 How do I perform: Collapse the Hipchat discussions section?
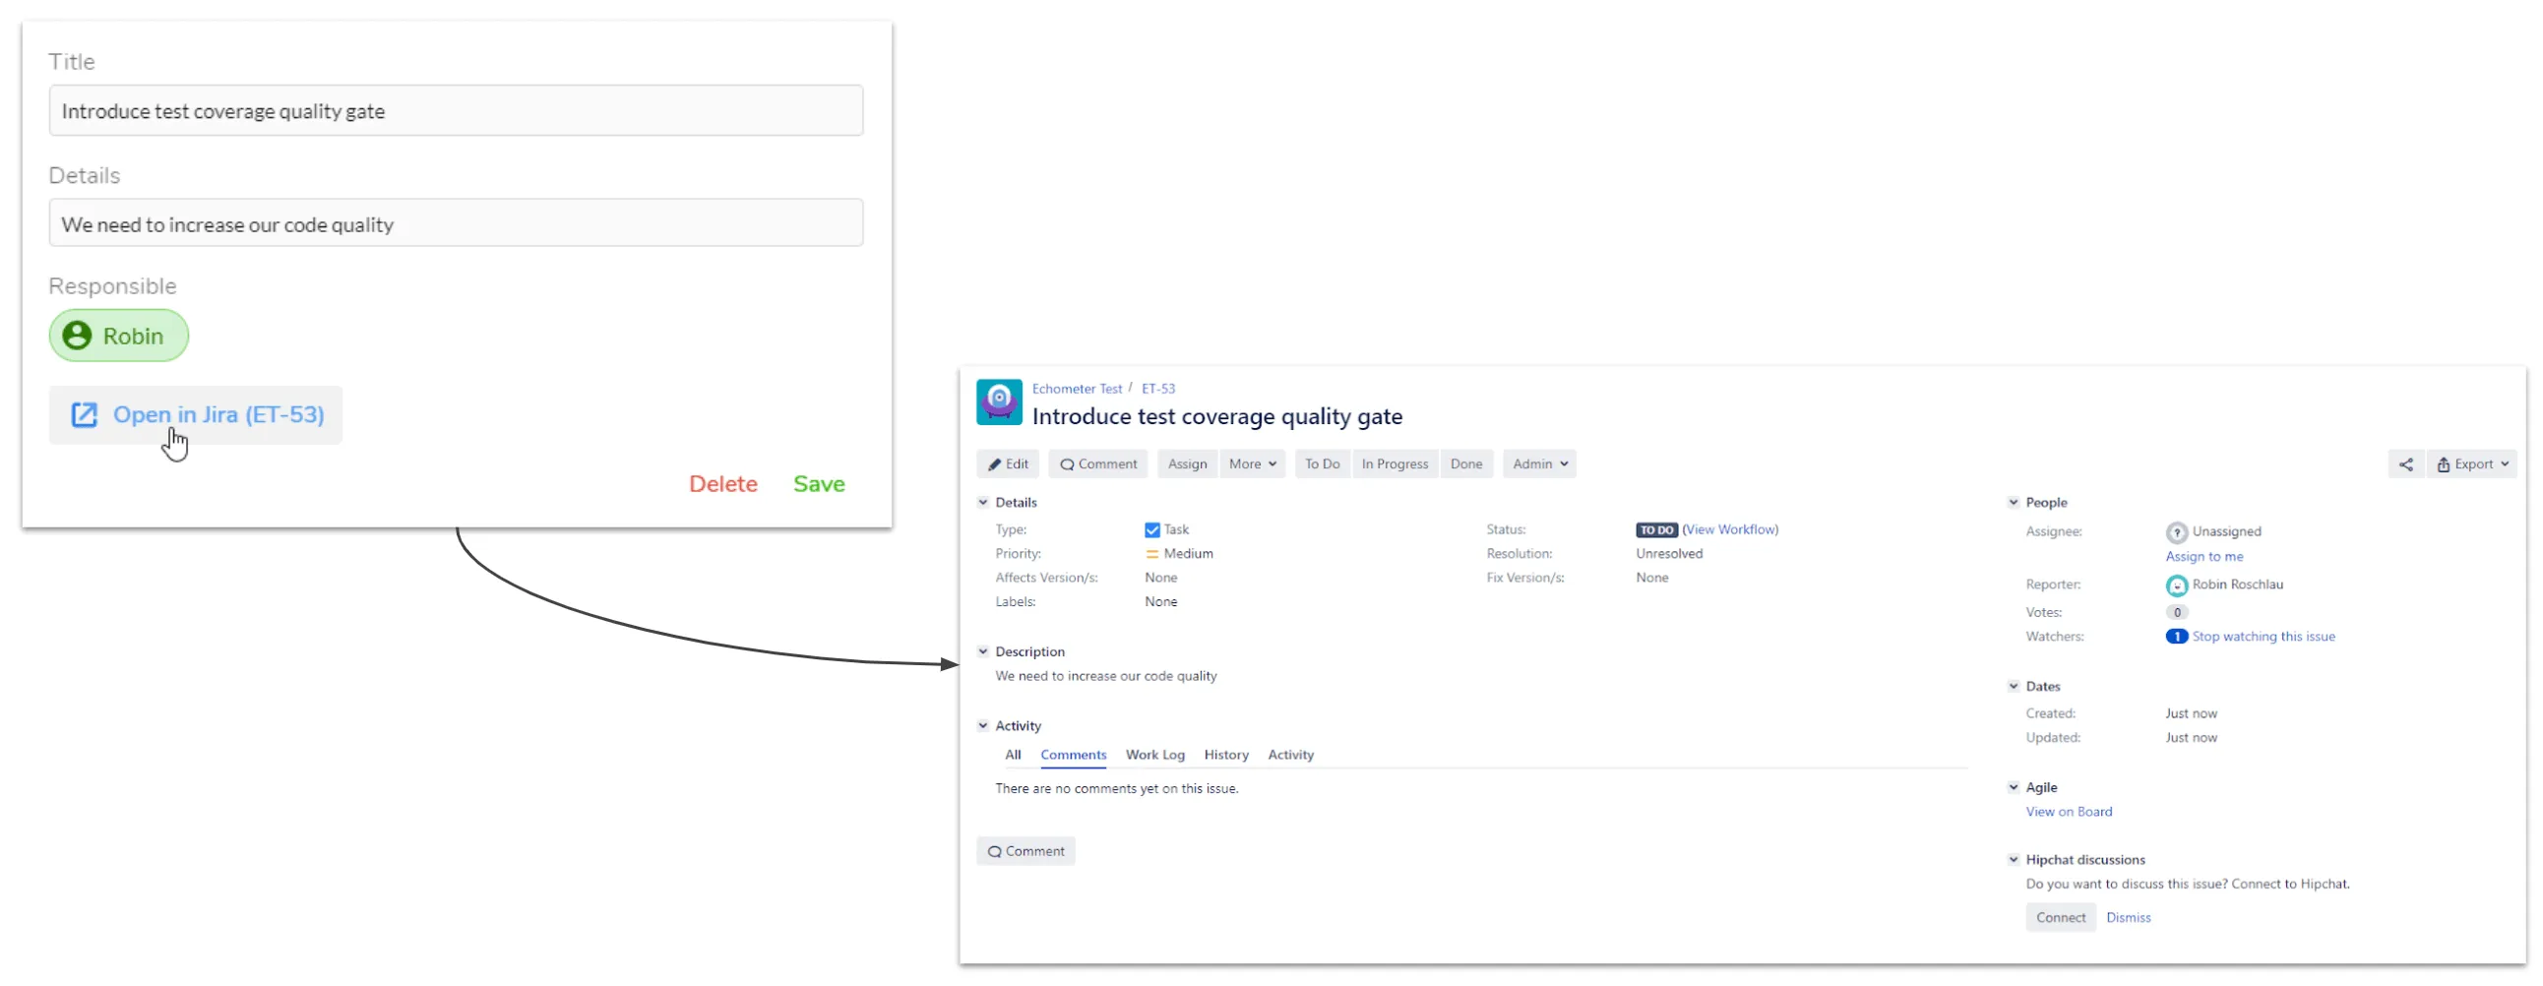point(2013,860)
